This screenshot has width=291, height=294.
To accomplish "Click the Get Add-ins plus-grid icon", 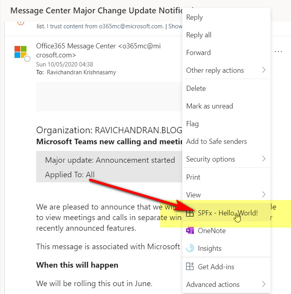I will point(190,266).
